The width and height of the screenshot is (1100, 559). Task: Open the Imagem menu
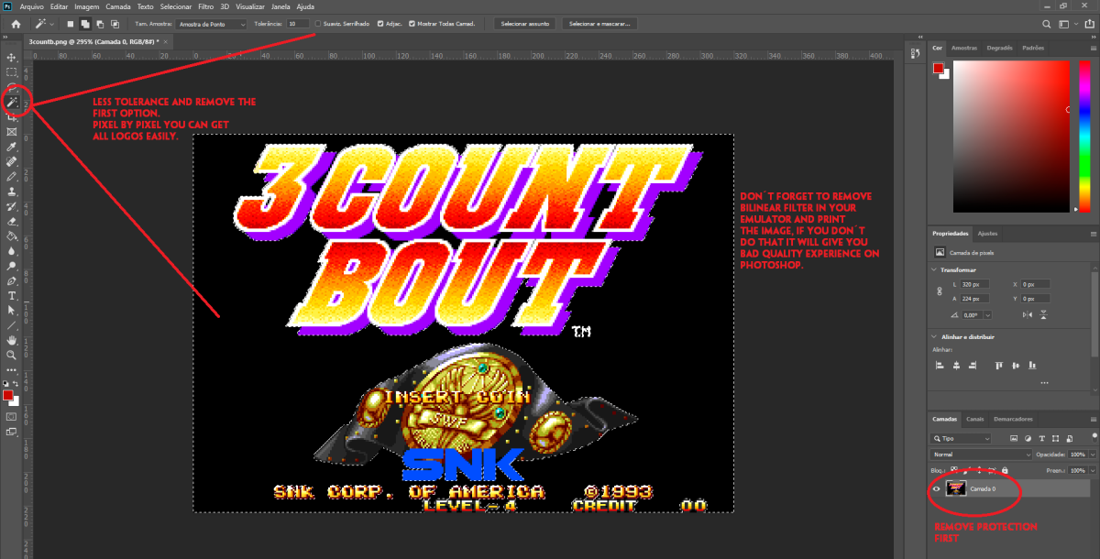pos(86,6)
